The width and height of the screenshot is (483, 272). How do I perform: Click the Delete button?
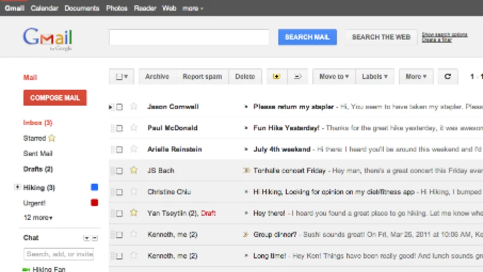pyautogui.click(x=245, y=77)
